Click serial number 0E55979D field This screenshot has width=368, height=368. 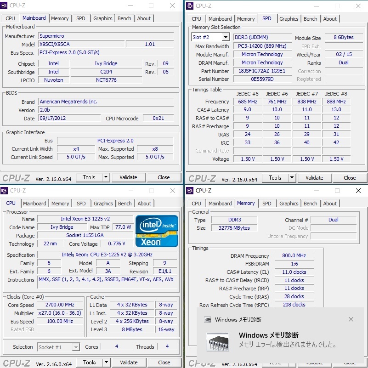(x=262, y=79)
